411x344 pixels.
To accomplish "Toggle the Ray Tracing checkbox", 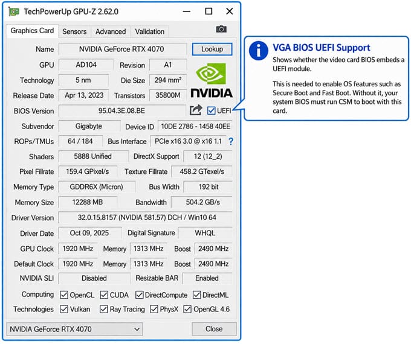I will 104,309.
